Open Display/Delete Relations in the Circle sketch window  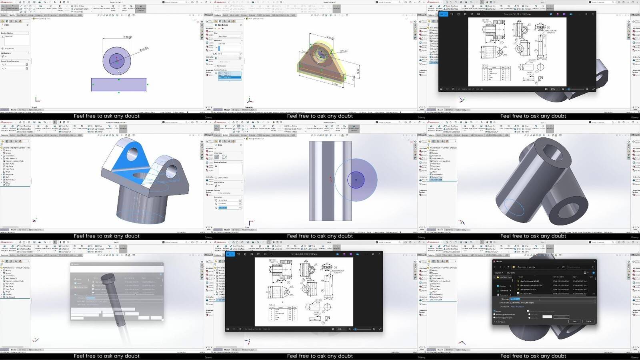click(315, 127)
